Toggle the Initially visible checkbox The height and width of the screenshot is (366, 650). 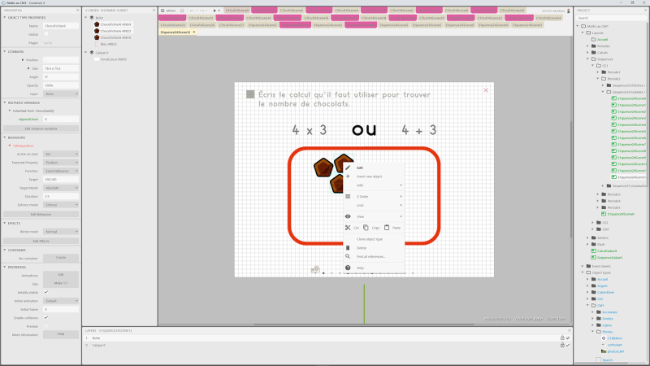click(46, 292)
